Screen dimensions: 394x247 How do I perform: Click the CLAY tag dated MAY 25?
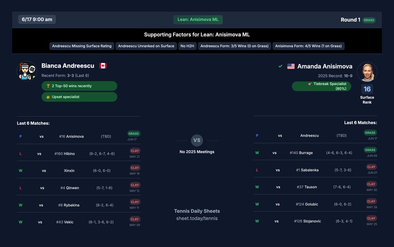tap(371, 218)
